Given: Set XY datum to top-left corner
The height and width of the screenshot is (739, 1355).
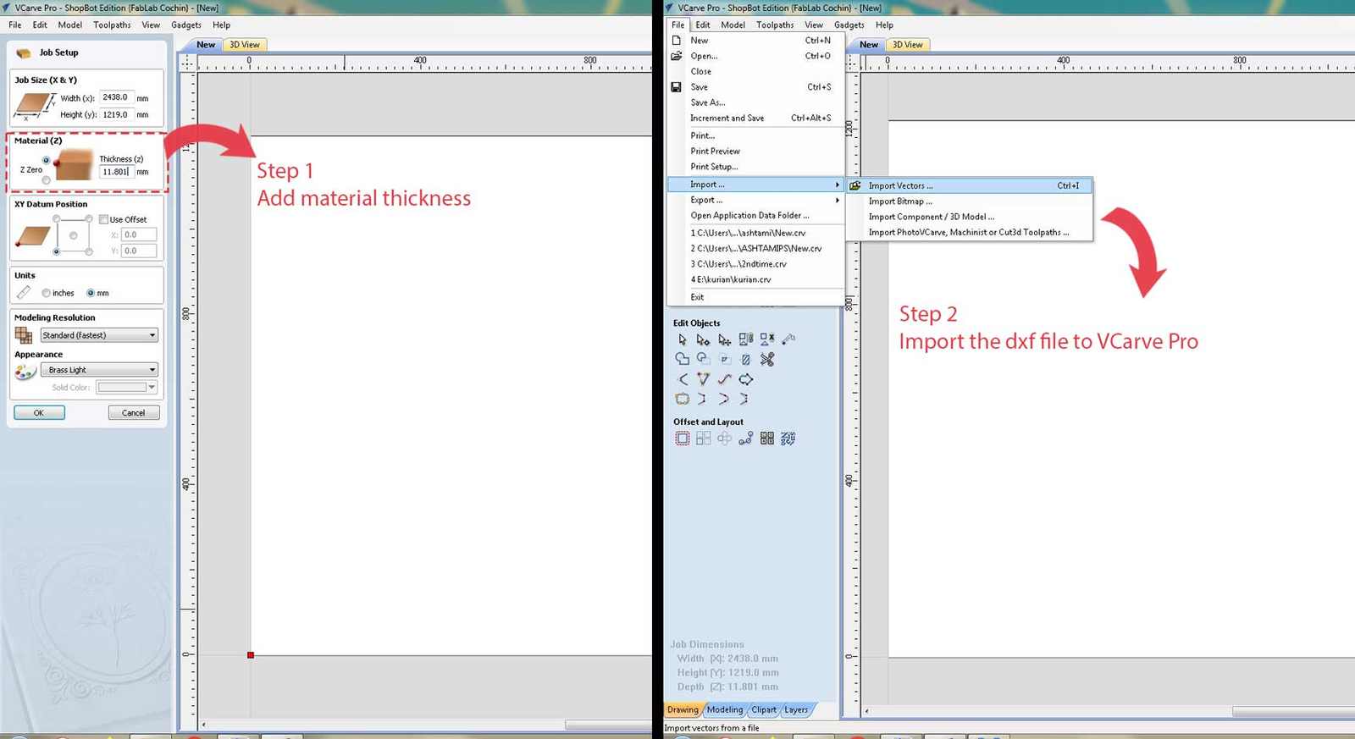Looking at the screenshot, I should point(57,219).
